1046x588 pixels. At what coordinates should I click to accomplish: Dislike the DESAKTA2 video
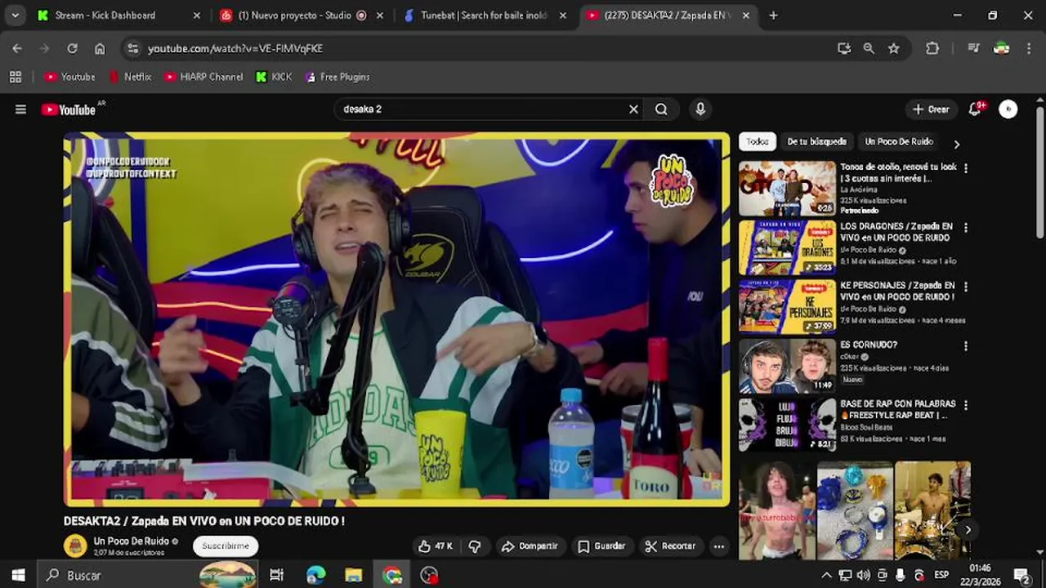474,546
